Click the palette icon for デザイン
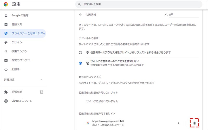Image resolution: width=208 pixels, height=130 pixels. tap(6, 42)
